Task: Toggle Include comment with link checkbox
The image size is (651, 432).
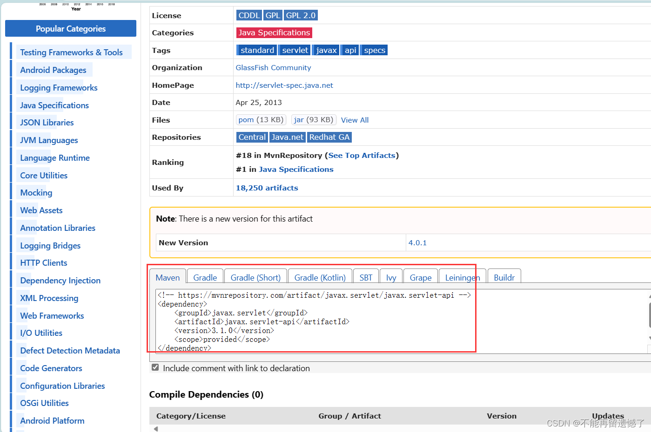Action: (x=155, y=367)
